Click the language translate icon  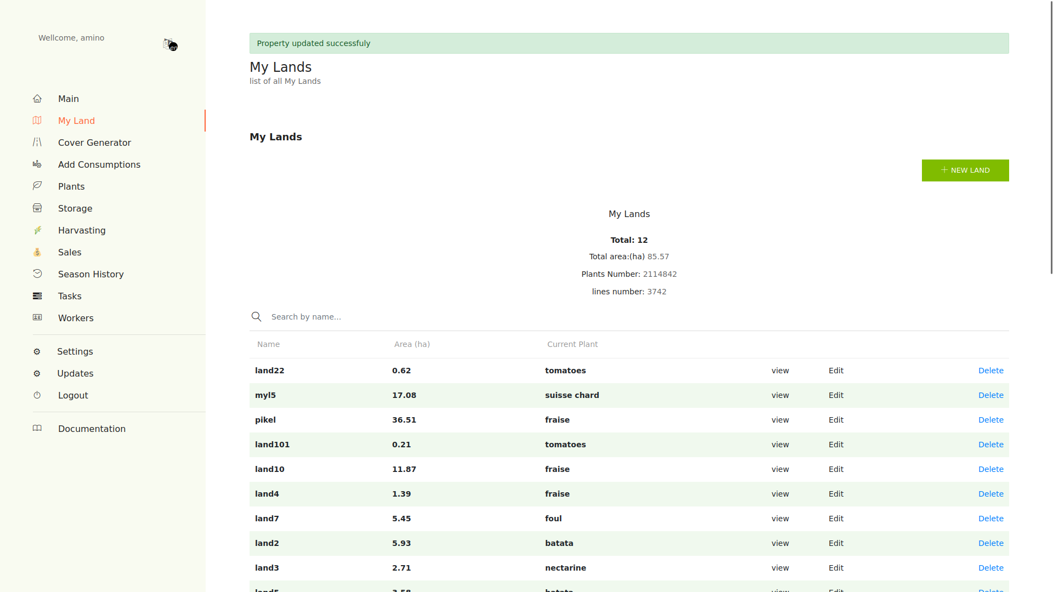click(170, 44)
